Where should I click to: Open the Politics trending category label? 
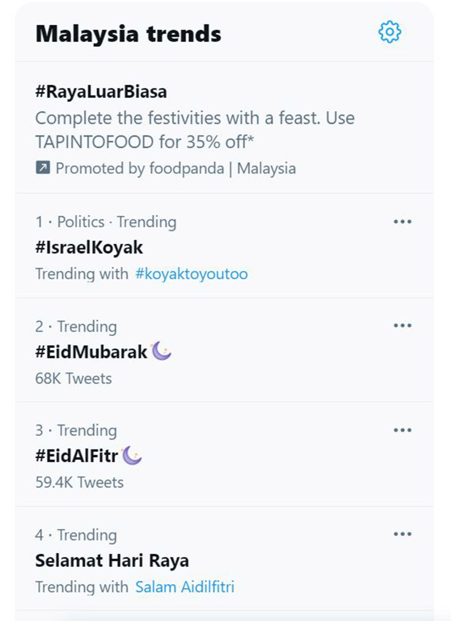[x=81, y=222]
